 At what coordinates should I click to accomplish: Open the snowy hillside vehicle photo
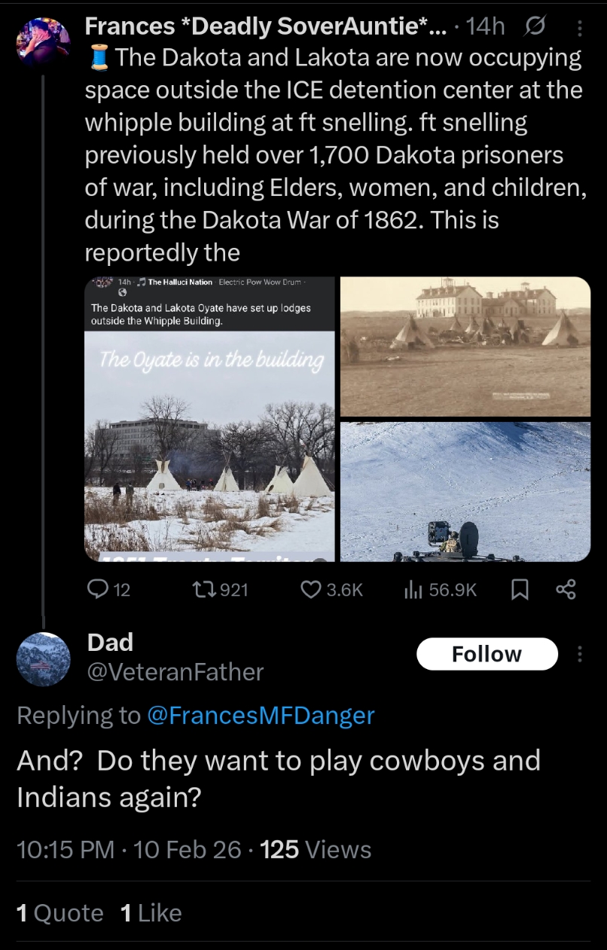pos(465,491)
